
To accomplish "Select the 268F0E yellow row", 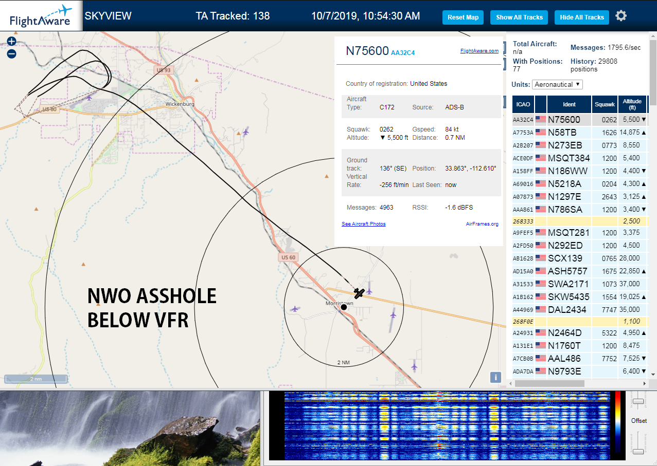I will pos(579,322).
